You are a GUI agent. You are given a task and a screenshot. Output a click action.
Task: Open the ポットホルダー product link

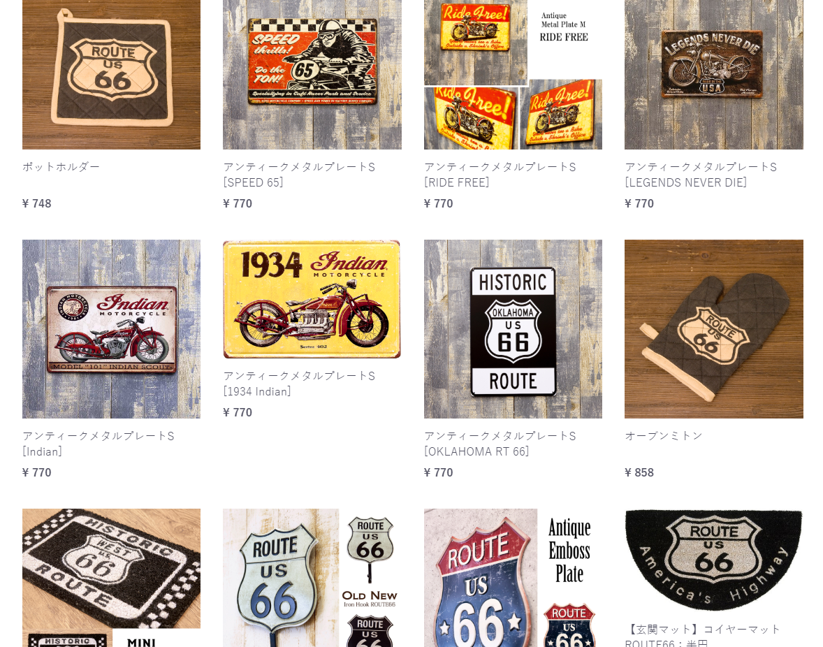pyautogui.click(x=61, y=167)
